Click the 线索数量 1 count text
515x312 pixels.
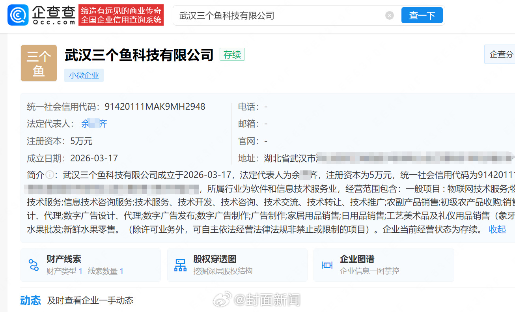click(106, 271)
